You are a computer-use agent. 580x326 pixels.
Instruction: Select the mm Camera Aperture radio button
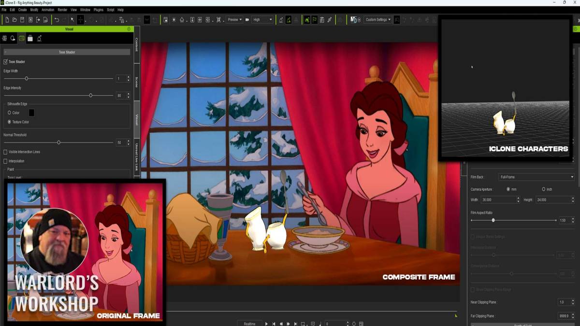[x=508, y=189]
